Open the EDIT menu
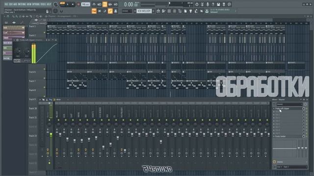 (10, 4)
